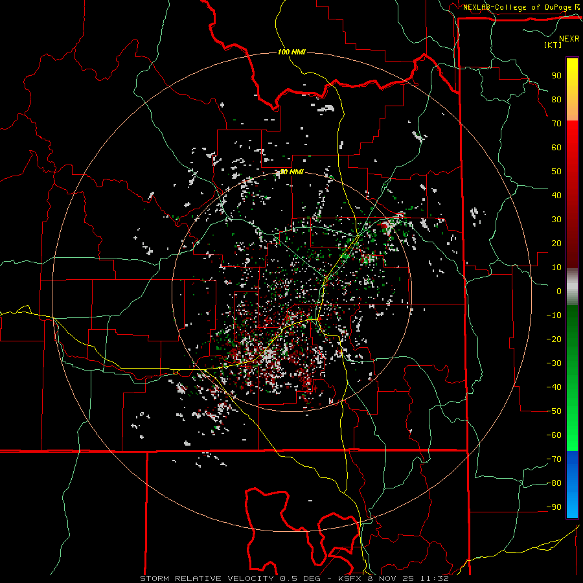The height and width of the screenshot is (583, 583).
Task: Click the bright green segment of color bar
Action: click(x=572, y=379)
